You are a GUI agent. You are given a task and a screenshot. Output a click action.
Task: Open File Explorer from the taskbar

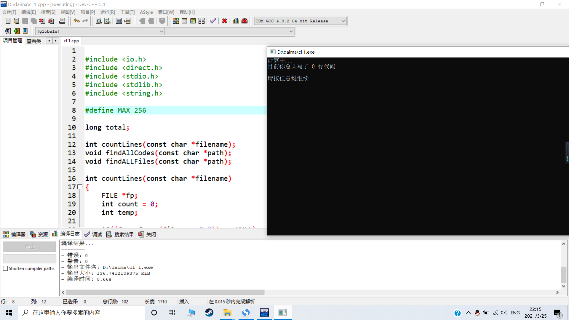(x=227, y=313)
